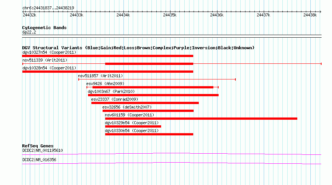Screen dimensions: 332x185
Task: Click the thin red line for nsv511857
Action: click(x=157, y=79)
